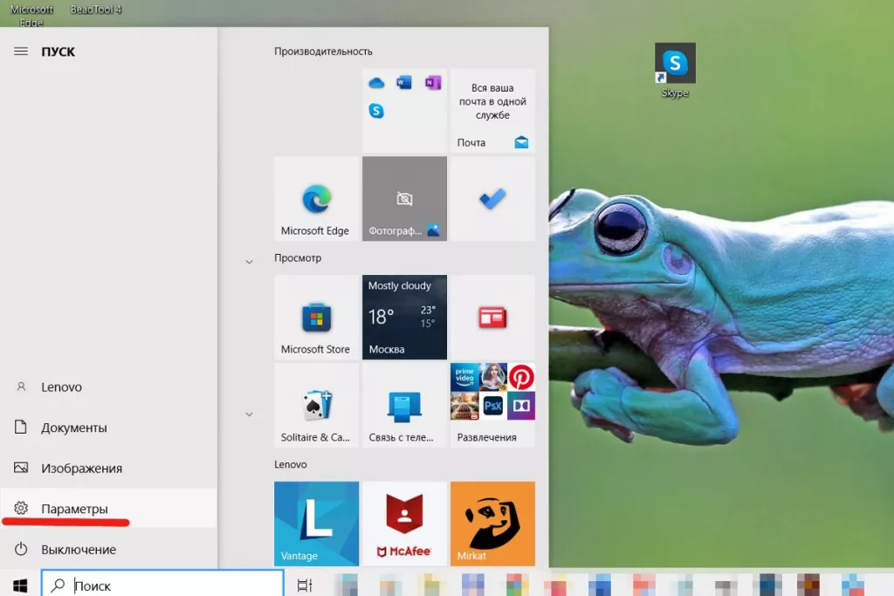Open Task View on the taskbar
The image size is (894, 596).
[305, 586]
